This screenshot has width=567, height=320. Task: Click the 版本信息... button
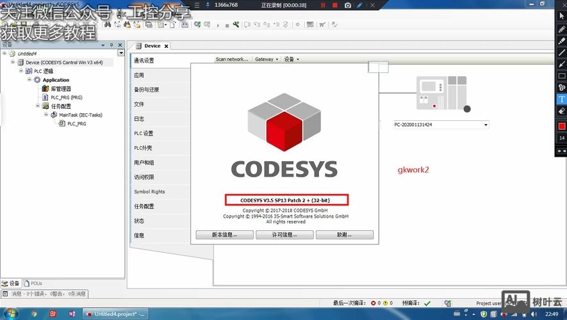click(x=225, y=235)
